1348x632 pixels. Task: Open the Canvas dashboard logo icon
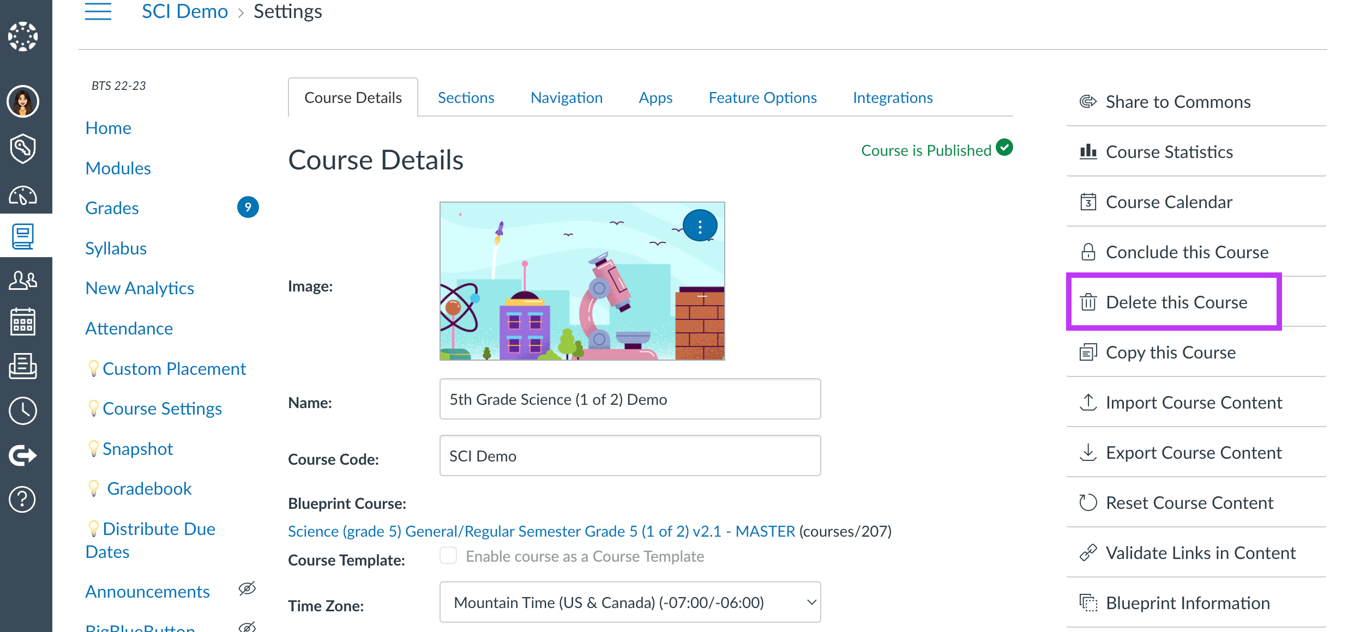pos(23,37)
